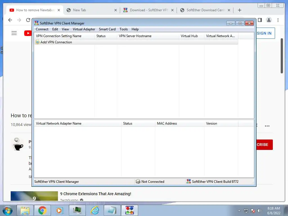Screen dimensions: 288x216
Task: Close the New Tab tab
Action: (x=116, y=10)
